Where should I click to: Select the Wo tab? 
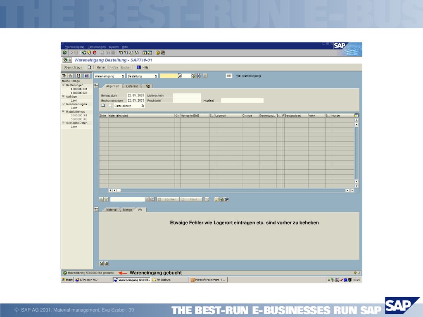tap(140, 210)
